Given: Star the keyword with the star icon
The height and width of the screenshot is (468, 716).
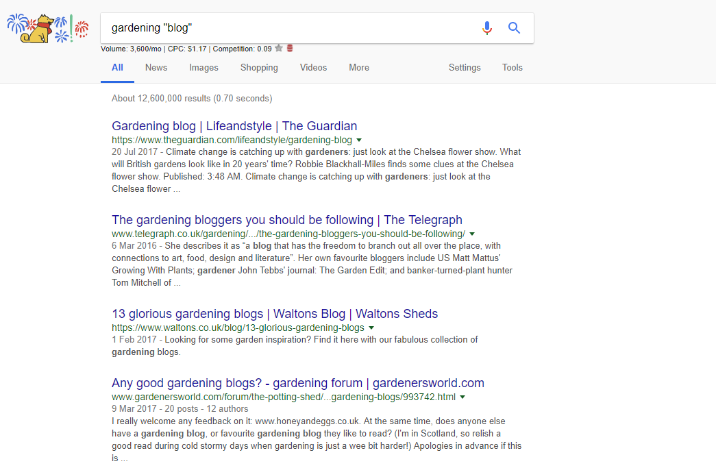Looking at the screenshot, I should [279, 49].
